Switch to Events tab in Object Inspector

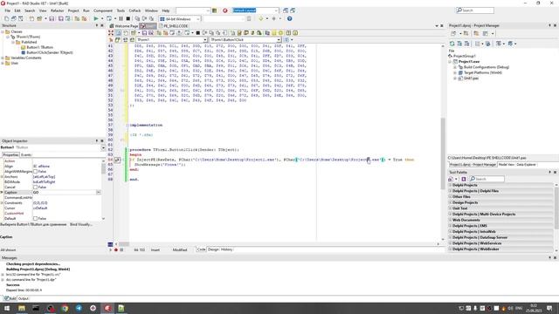pyautogui.click(x=26, y=155)
